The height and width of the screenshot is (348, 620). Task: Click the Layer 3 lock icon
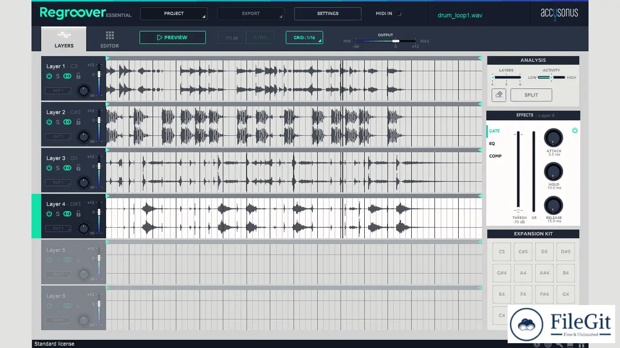(x=78, y=168)
